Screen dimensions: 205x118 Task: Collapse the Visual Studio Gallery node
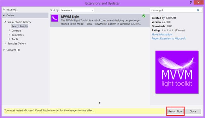coord(5,22)
